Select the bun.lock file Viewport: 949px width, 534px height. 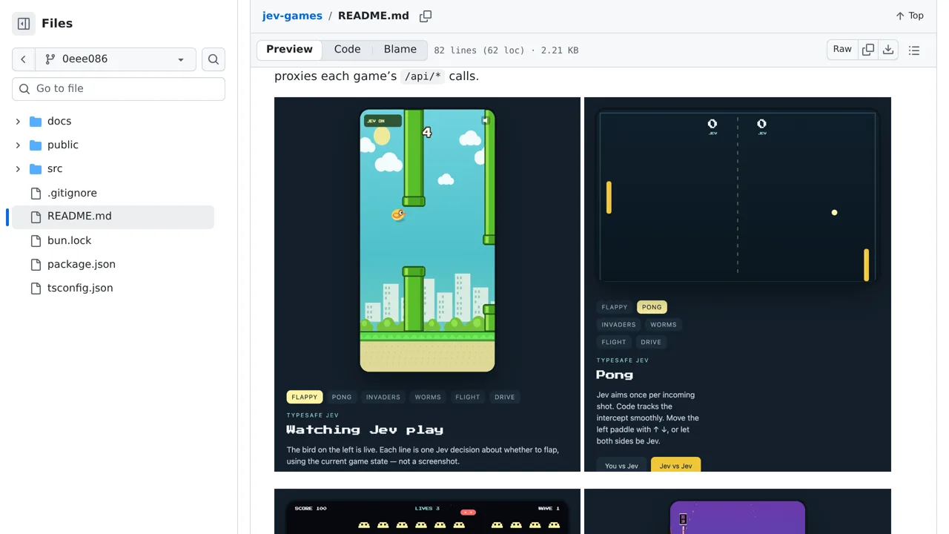point(70,240)
